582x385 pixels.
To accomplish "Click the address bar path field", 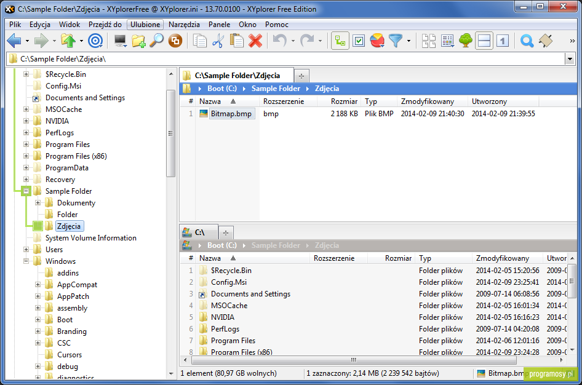I will coord(286,58).
